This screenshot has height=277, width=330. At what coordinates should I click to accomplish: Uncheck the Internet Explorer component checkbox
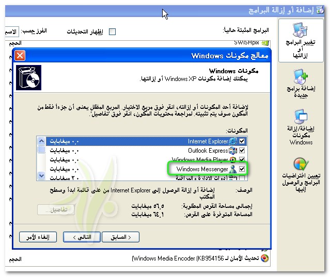coord(242,141)
